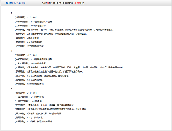Image resolution: width=172 pixels, height=131 pixels.
Task: Select result entry number 1
Action: [11, 13]
